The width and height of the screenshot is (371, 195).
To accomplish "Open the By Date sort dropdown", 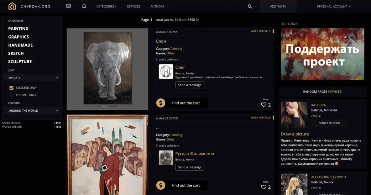I will pyautogui.click(x=31, y=78).
